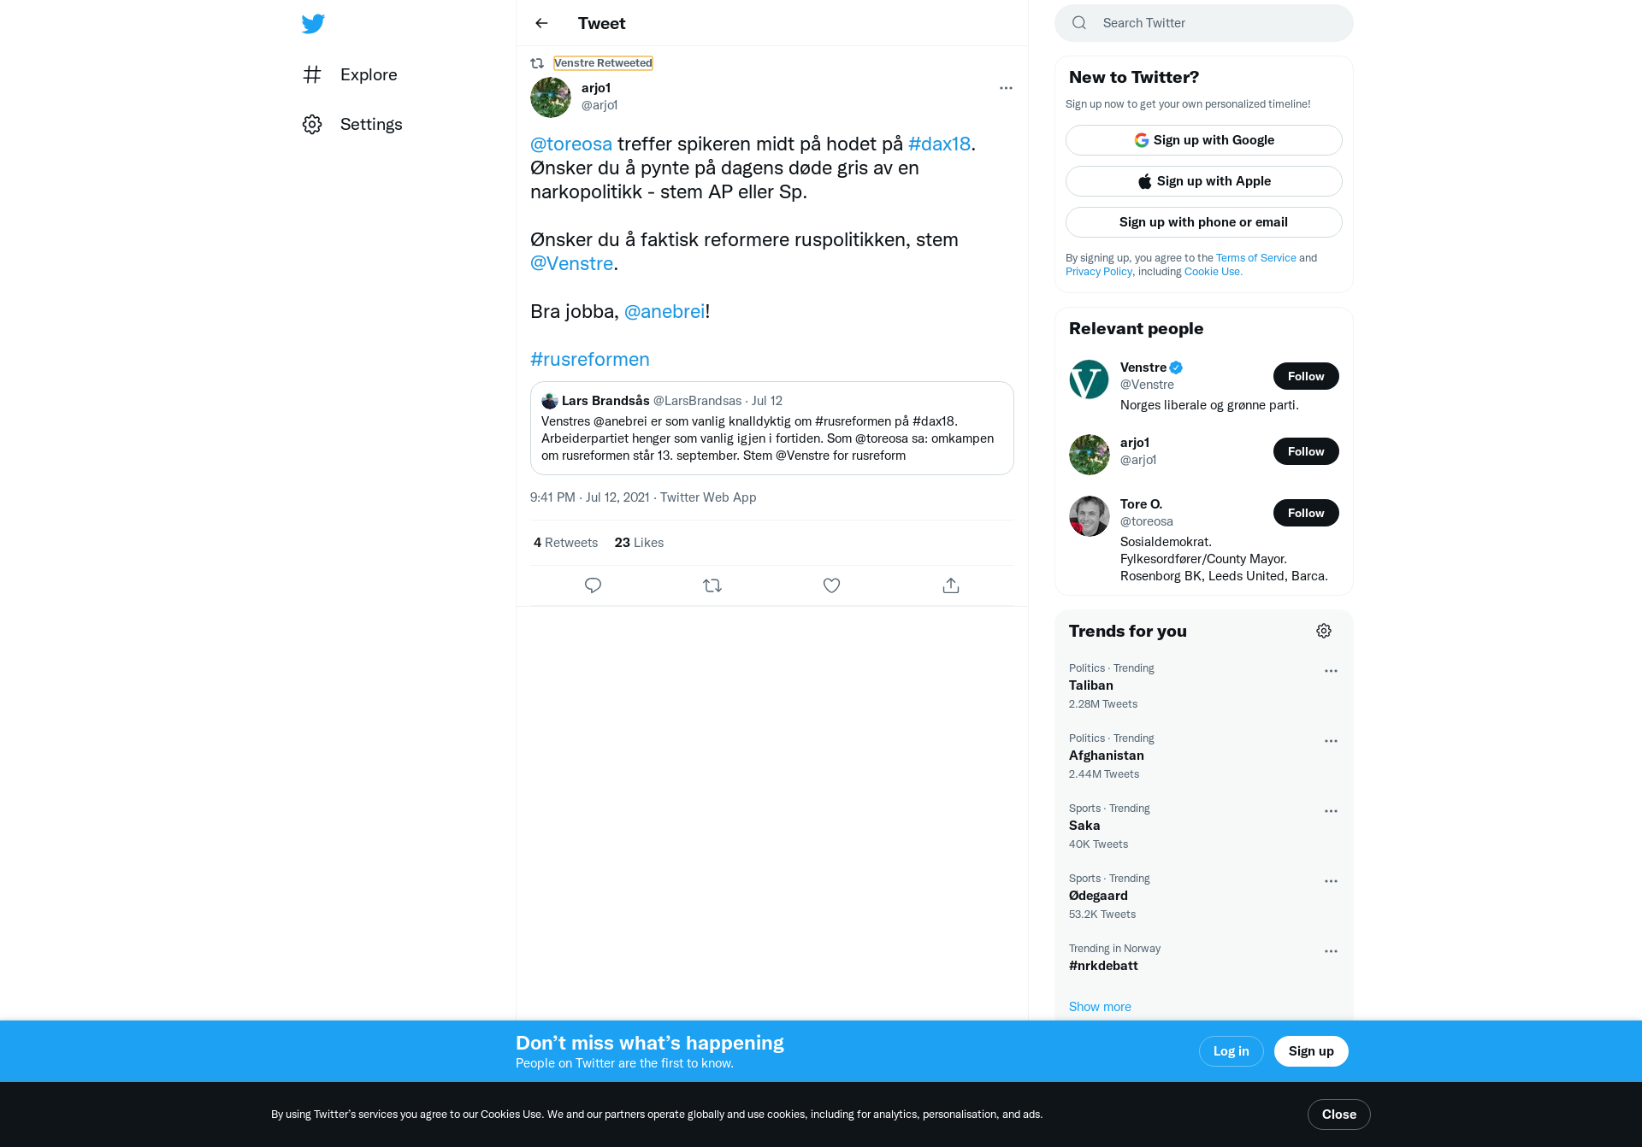Follow the Venstre account
This screenshot has height=1147, width=1642.
click(1306, 376)
